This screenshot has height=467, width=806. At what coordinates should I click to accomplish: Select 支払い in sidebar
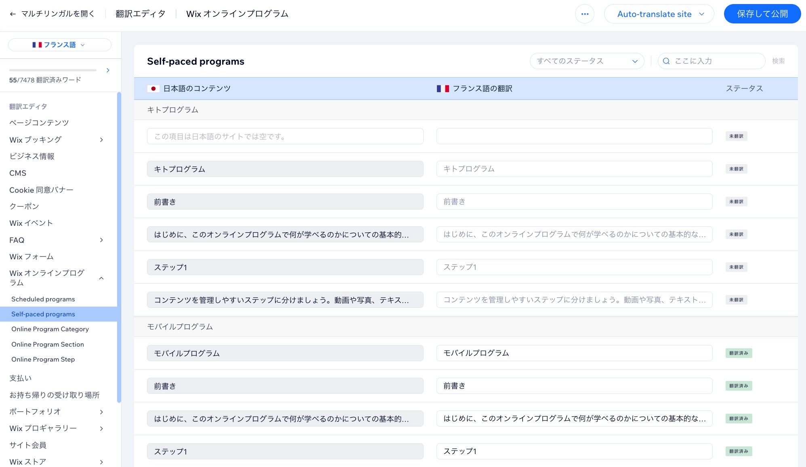pyautogui.click(x=21, y=379)
